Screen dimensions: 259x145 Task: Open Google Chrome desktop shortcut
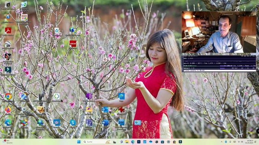[8, 96]
